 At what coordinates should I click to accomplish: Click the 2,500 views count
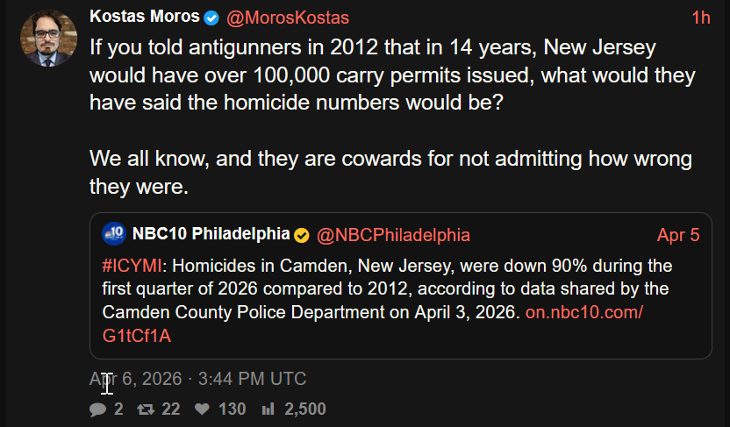click(x=305, y=409)
